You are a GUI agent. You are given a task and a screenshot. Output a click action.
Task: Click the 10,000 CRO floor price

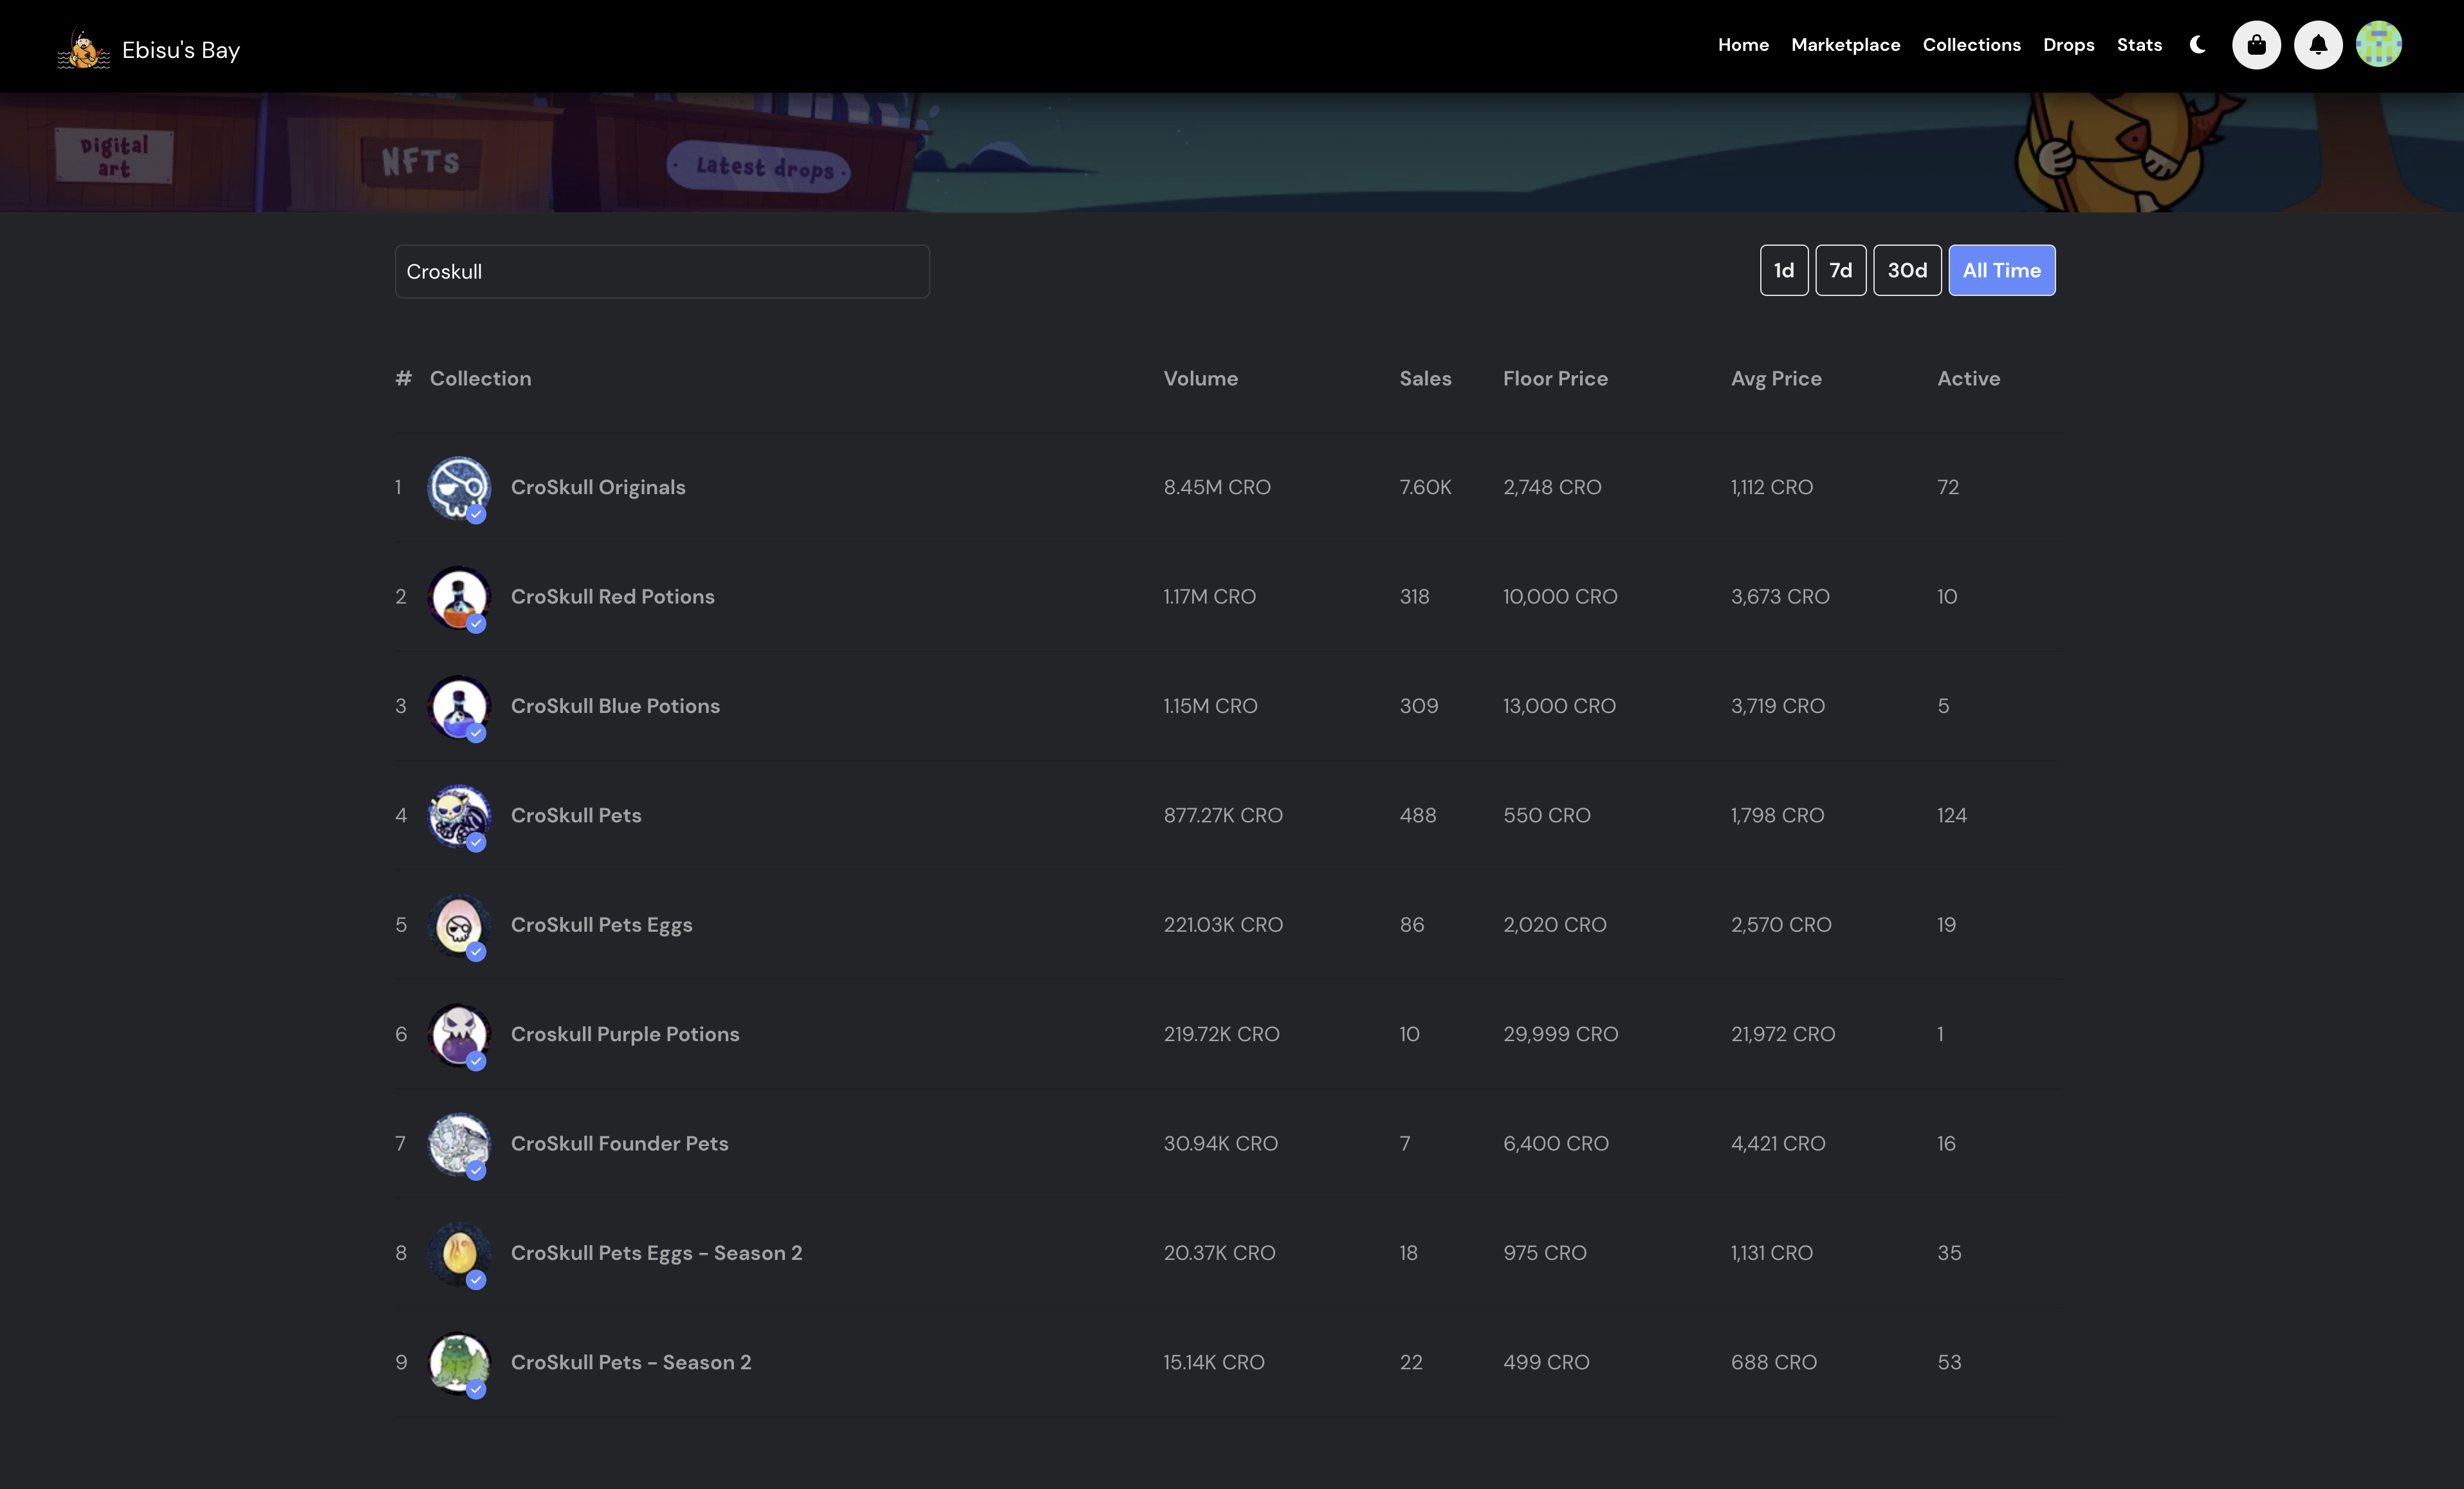point(1560,597)
